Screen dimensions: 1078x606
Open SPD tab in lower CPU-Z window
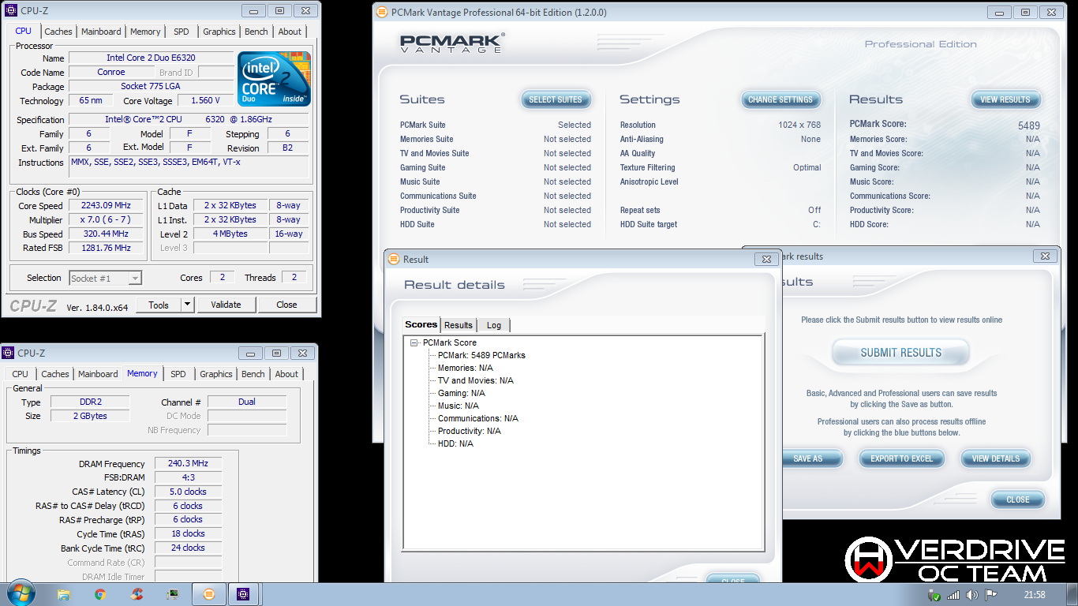click(x=178, y=374)
